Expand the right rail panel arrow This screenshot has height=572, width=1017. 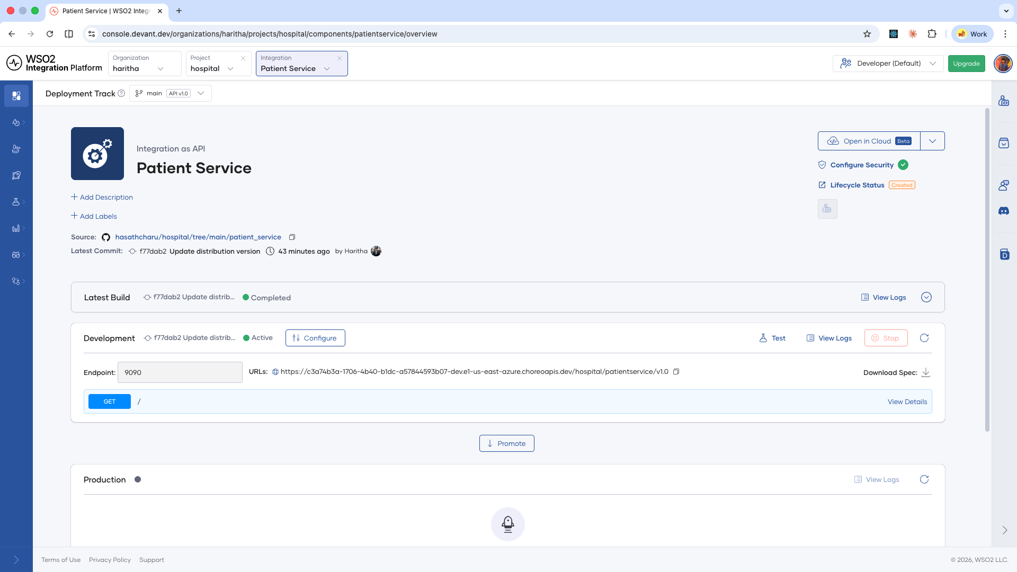coord(1004,530)
